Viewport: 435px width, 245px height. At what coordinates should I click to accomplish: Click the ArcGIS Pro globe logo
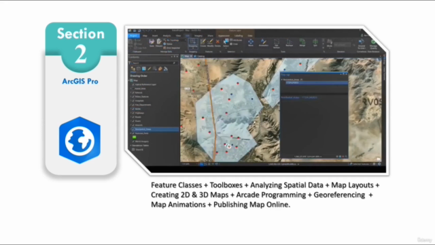[80, 140]
